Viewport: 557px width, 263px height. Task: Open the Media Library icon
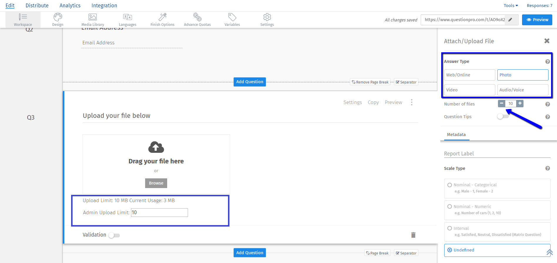pyautogui.click(x=93, y=17)
